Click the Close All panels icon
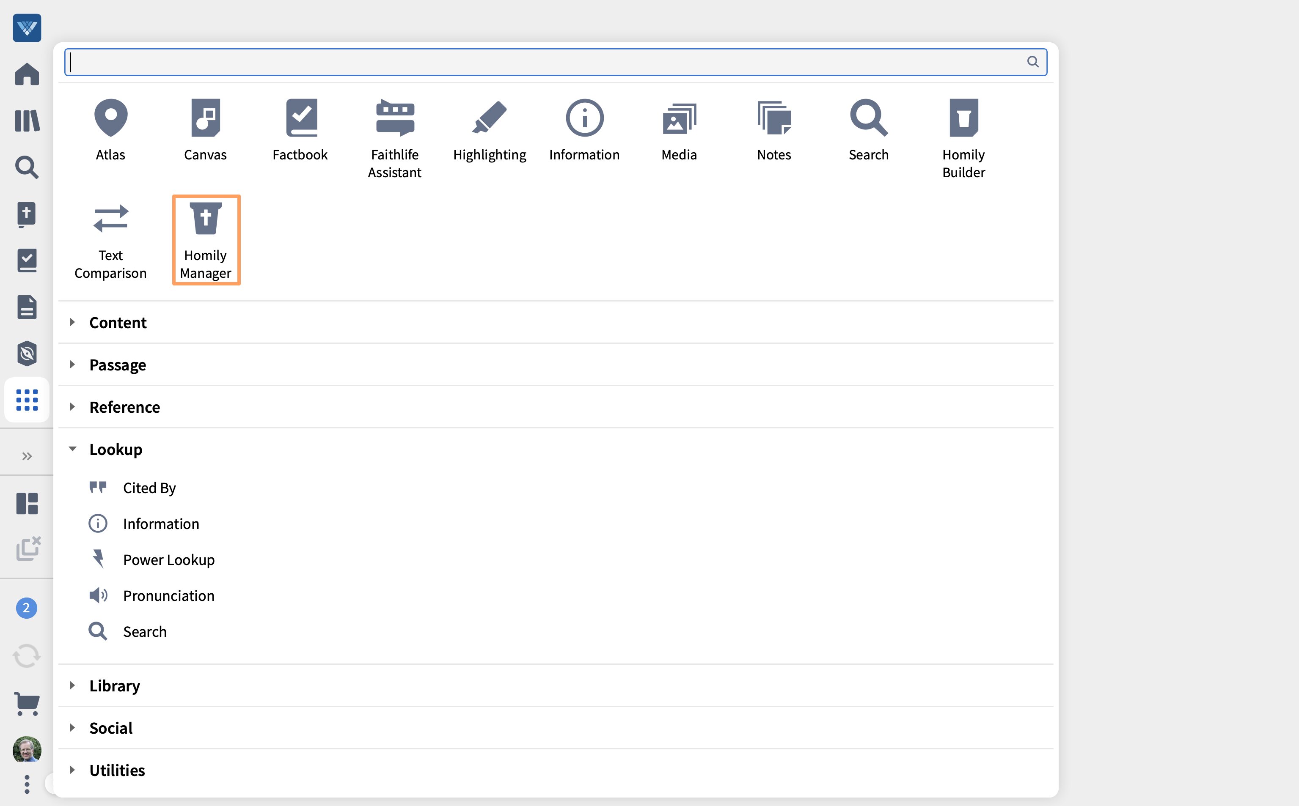Viewport: 1299px width, 806px height. [x=28, y=548]
